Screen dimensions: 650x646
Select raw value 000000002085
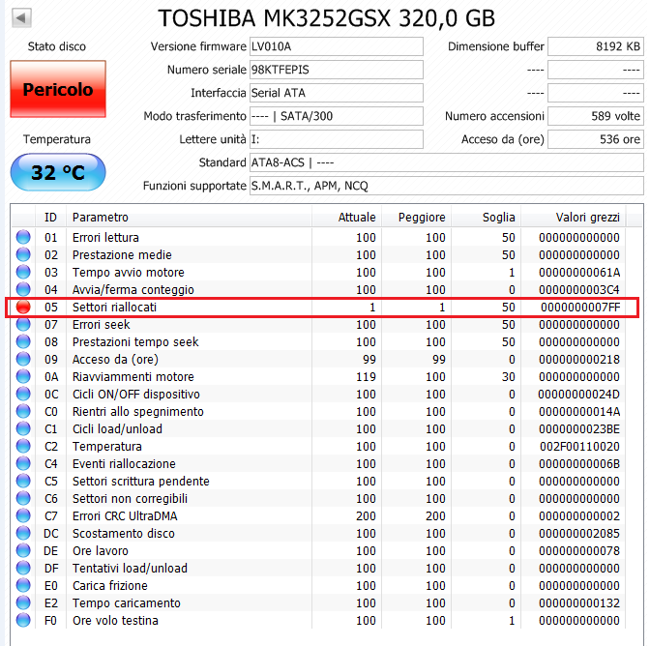579,533
